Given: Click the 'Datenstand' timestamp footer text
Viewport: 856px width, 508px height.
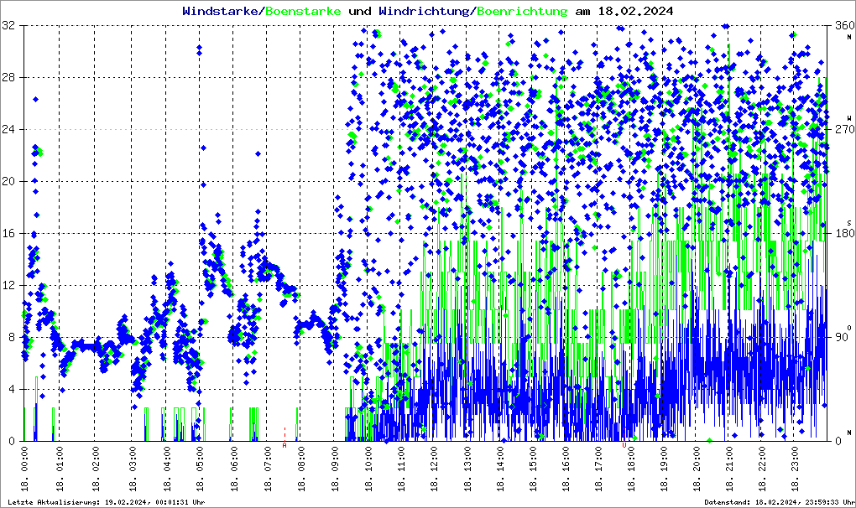Looking at the screenshot, I should point(776,501).
